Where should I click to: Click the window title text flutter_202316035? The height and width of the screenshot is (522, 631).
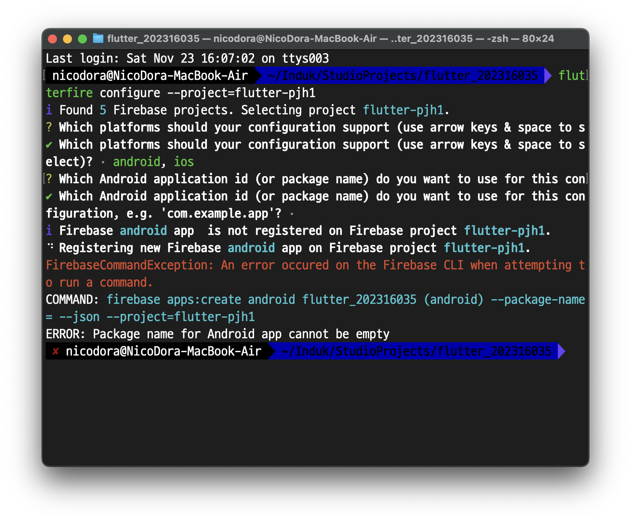click(x=153, y=39)
